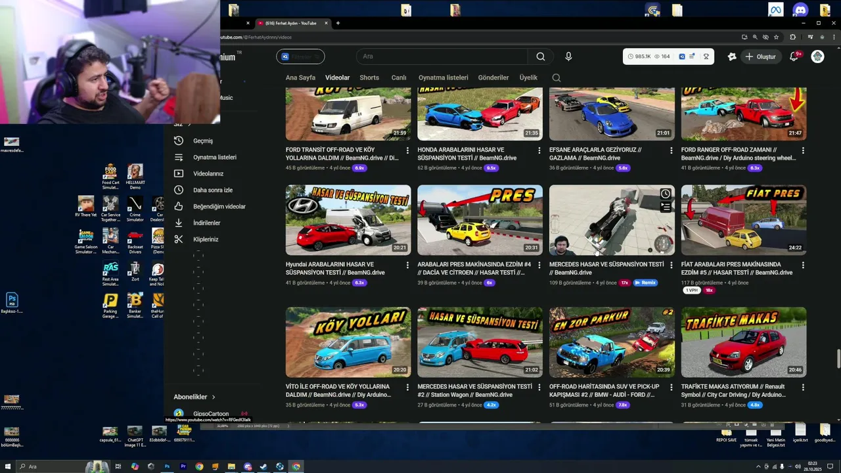Viewport: 841px width, 473px height.
Task: Open Videolarınız in the sidebar
Action: point(208,173)
